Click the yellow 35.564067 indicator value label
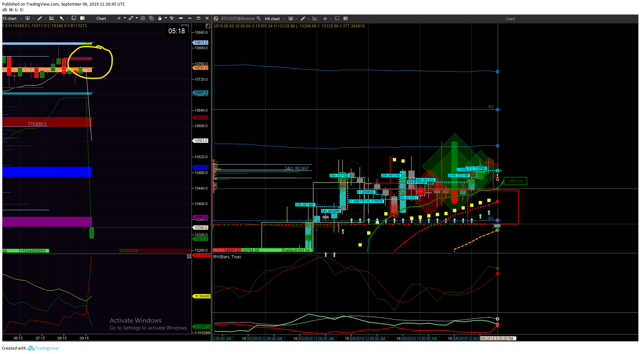641x354 pixels. [202, 296]
